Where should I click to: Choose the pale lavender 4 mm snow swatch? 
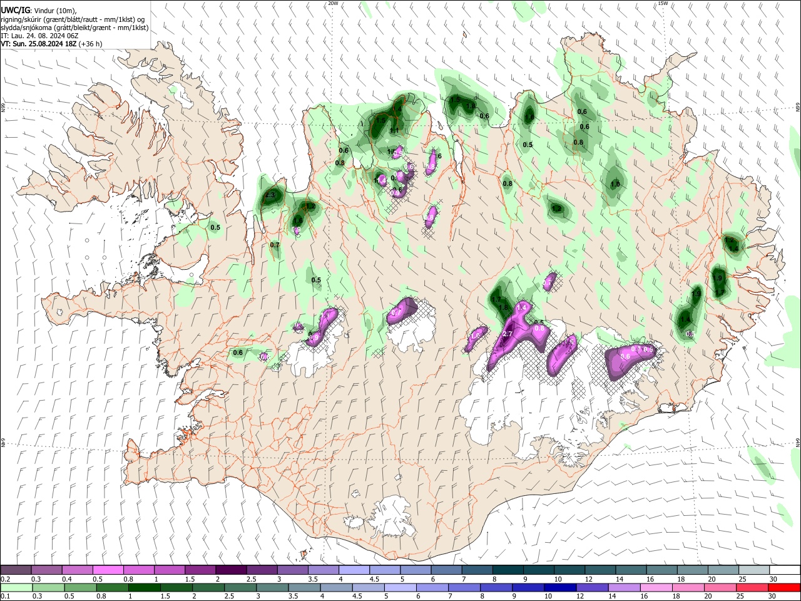(x=354, y=570)
